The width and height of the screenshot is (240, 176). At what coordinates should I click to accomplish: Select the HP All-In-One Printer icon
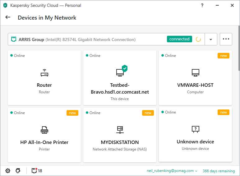coord(44,130)
